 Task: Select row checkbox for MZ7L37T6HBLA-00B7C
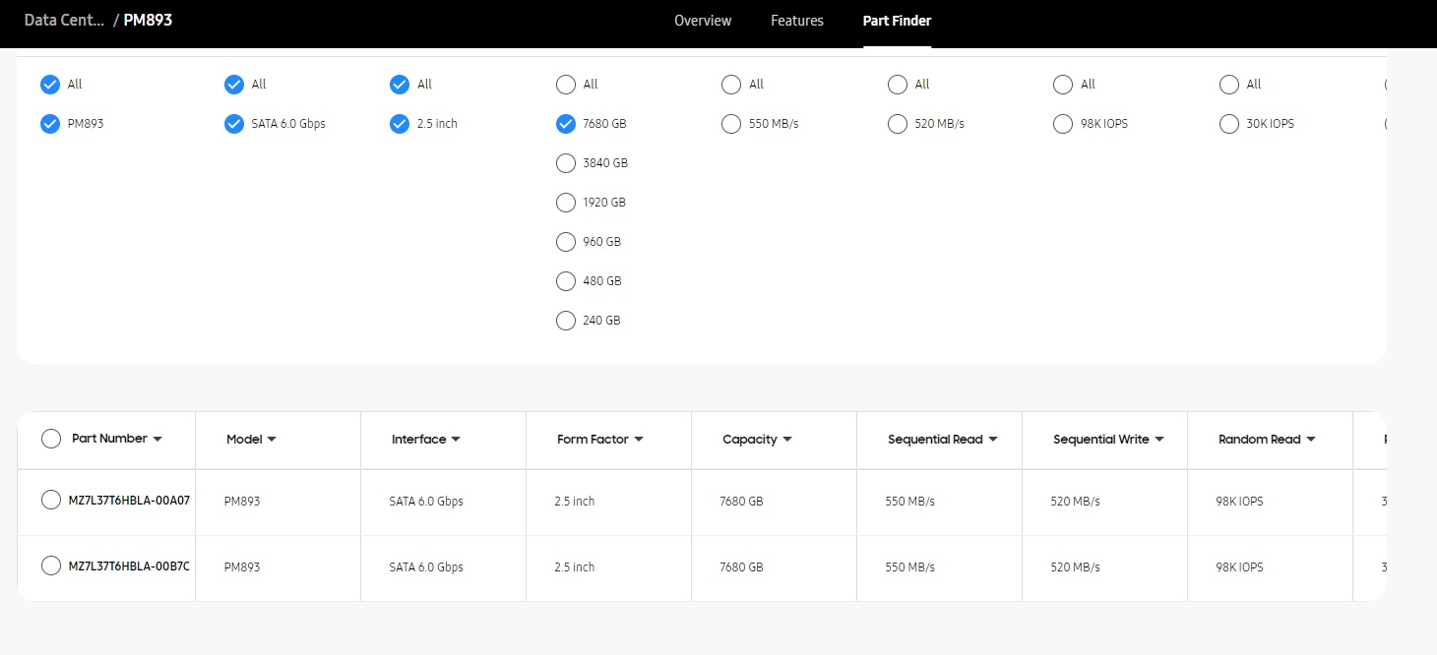coord(51,566)
